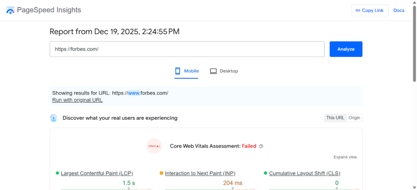Click the Analyze button

pyautogui.click(x=346, y=49)
